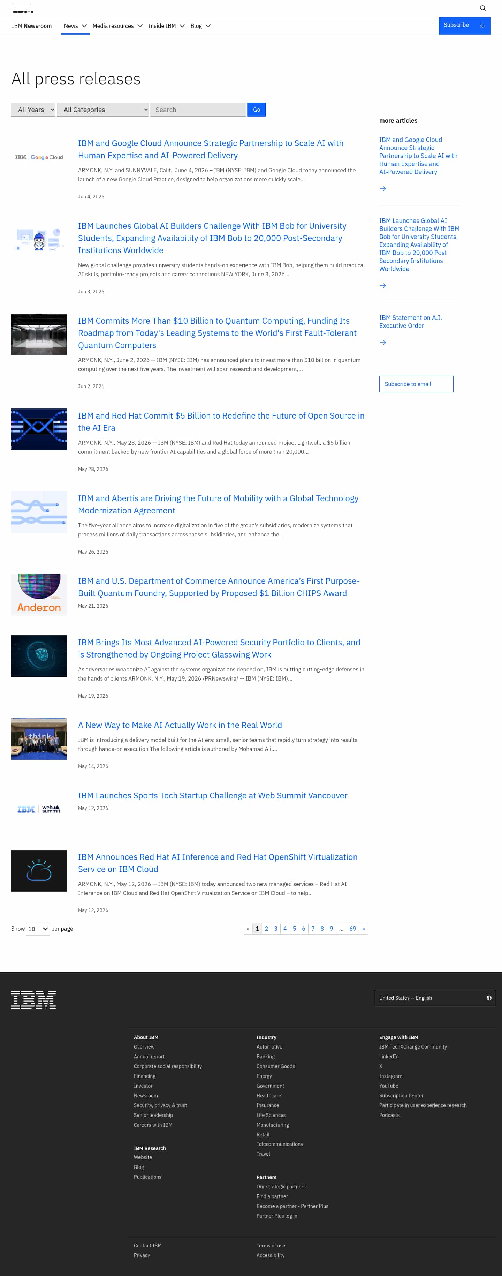Open Terms of use footer link
The width and height of the screenshot is (502, 1276).
(x=271, y=1246)
